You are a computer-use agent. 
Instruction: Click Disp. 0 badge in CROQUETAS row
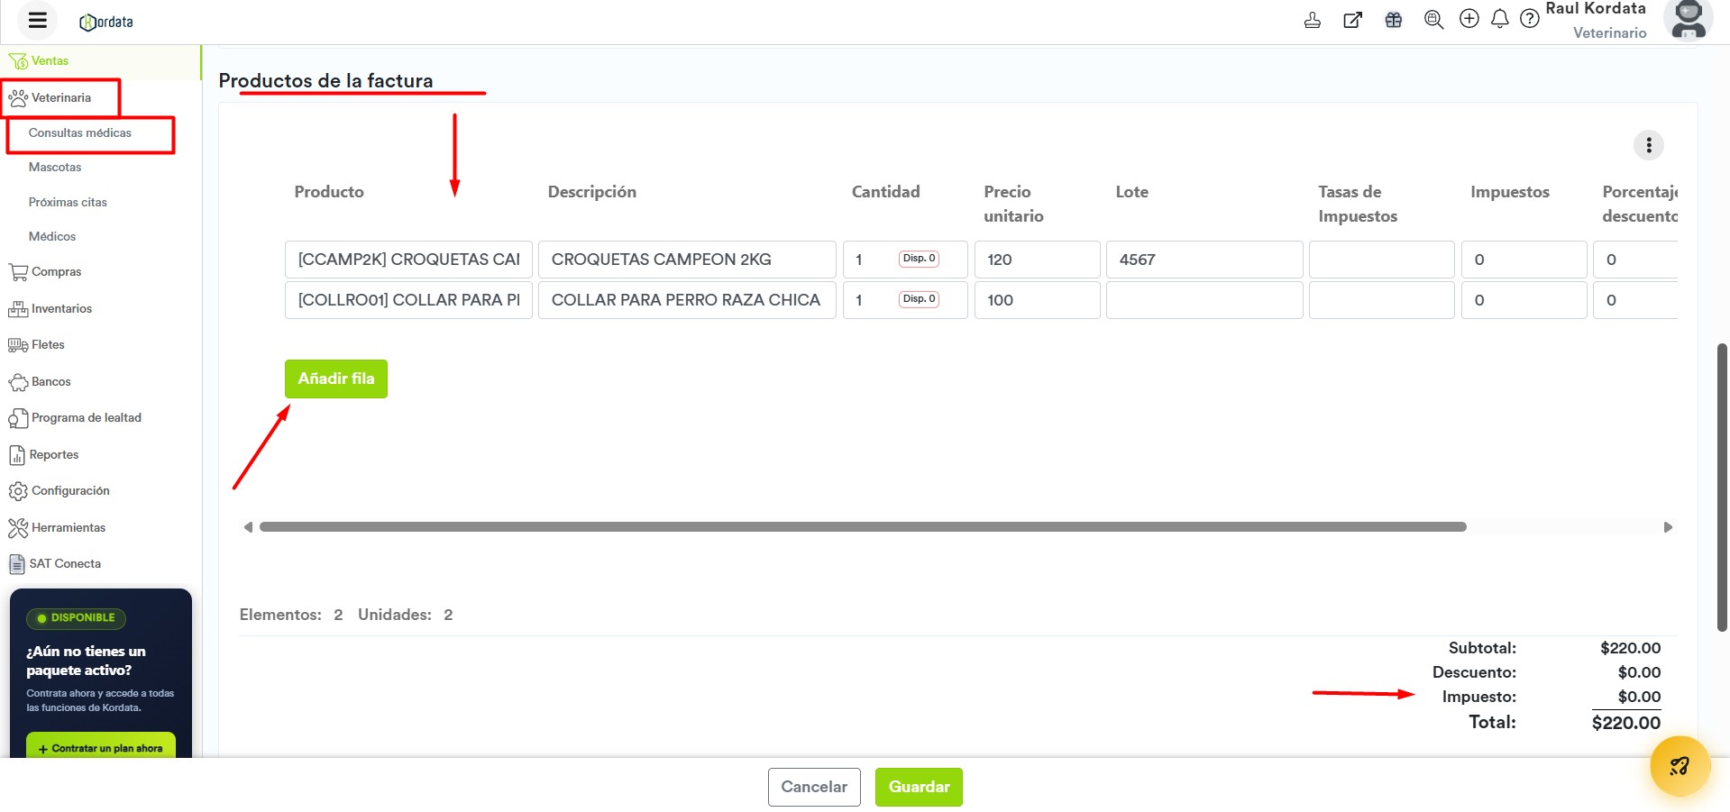[x=919, y=259]
